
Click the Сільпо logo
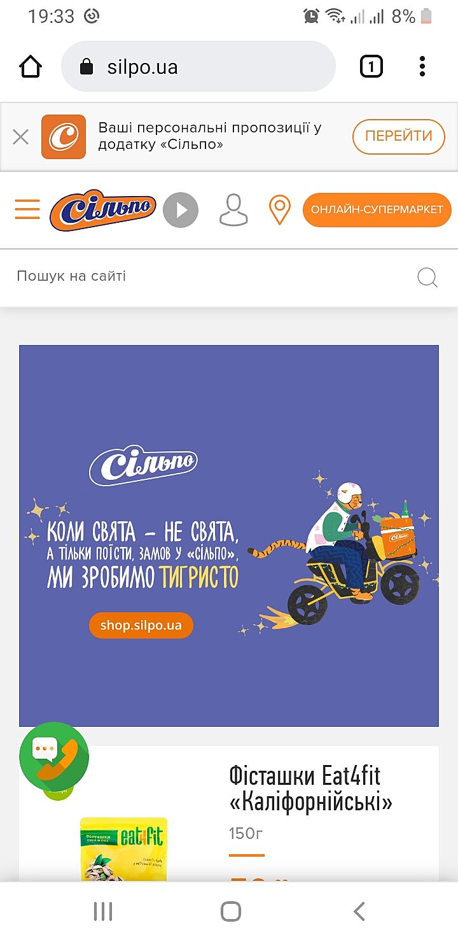pos(103,210)
